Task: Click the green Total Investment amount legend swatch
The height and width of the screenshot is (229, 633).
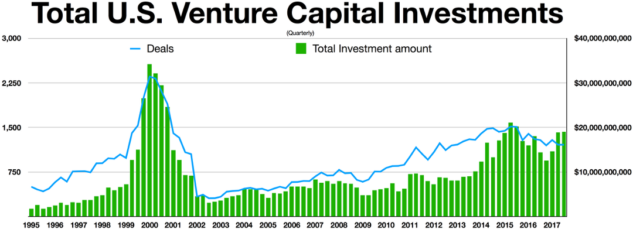Action: coord(301,49)
